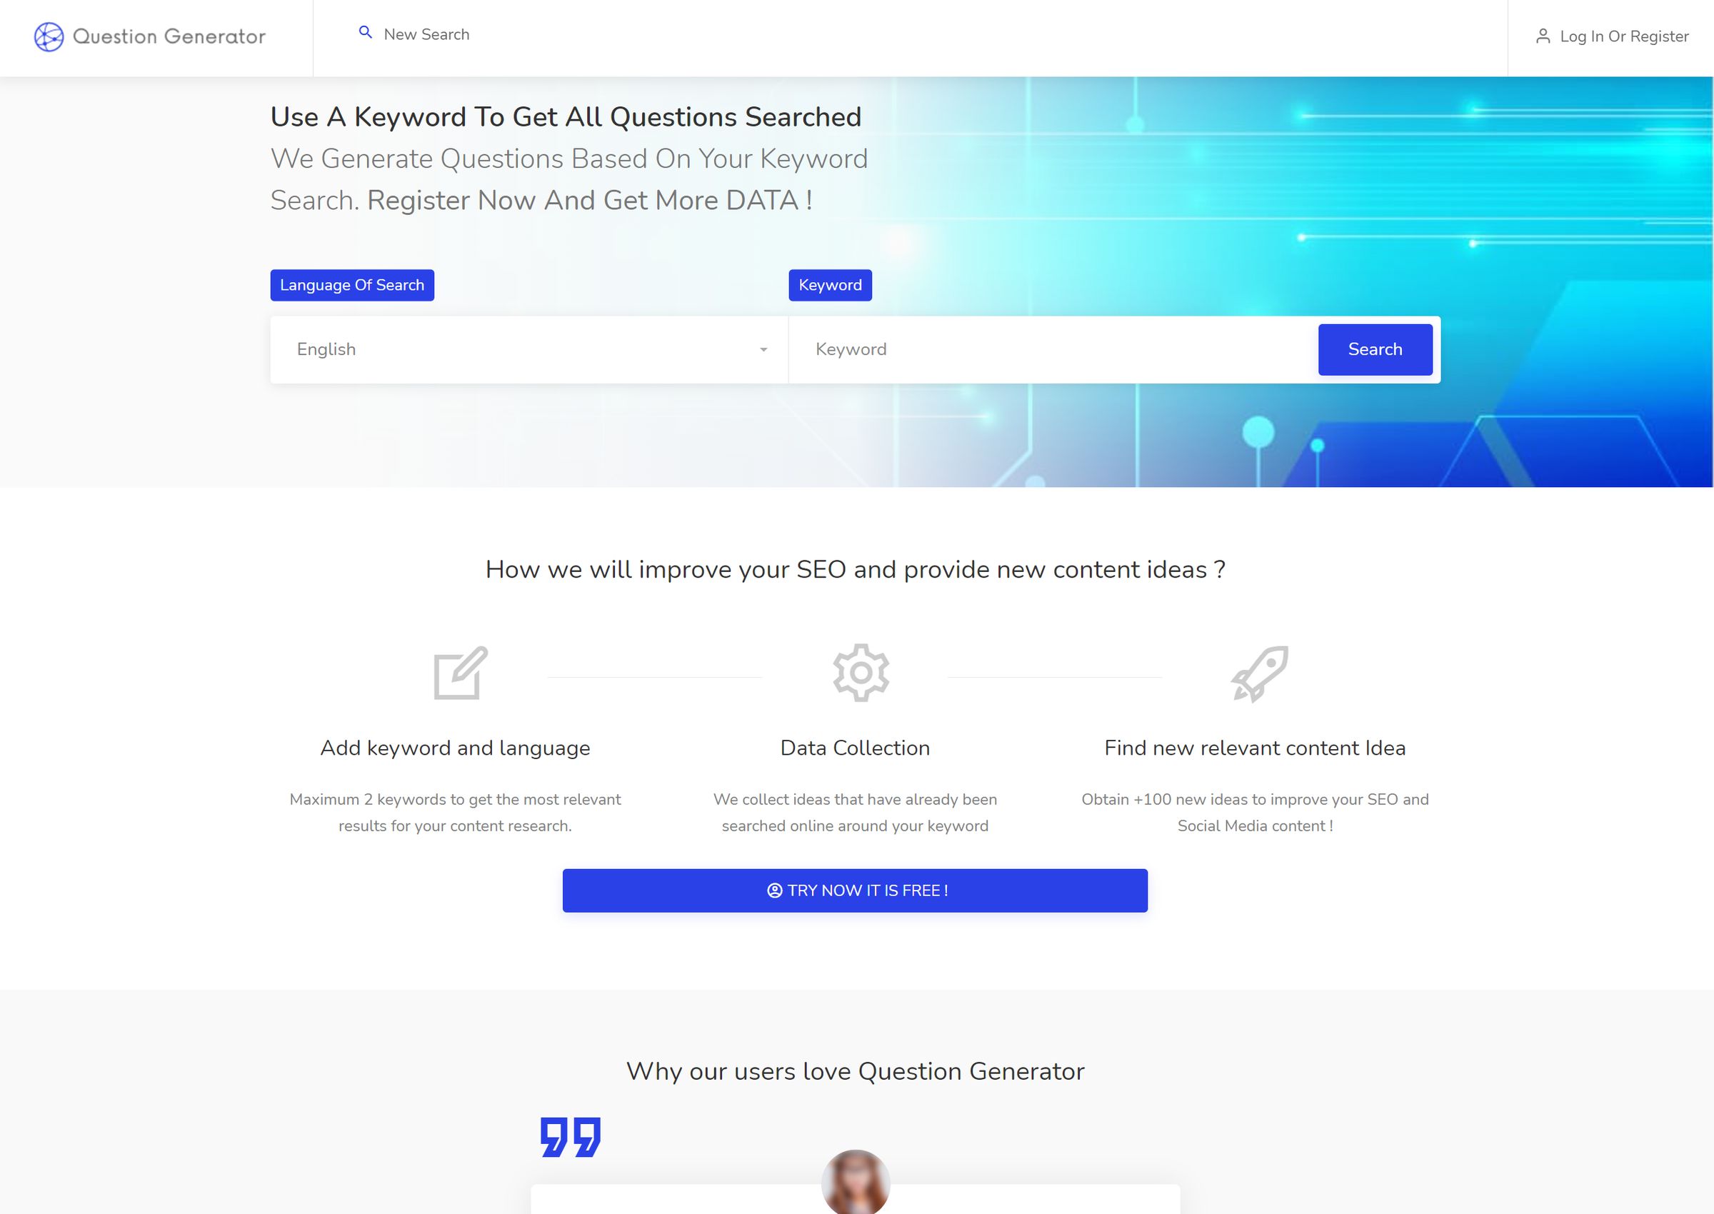Expand the language selection dropdown arrow
The width and height of the screenshot is (1714, 1214).
pos(763,348)
